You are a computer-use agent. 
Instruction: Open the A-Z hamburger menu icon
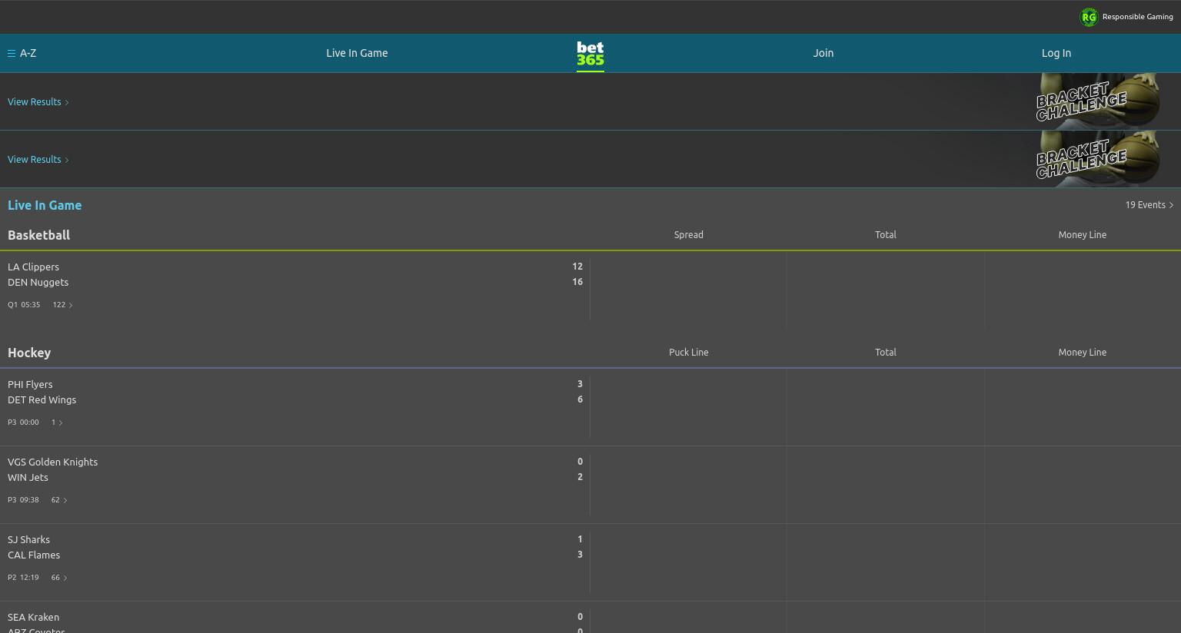coord(12,53)
